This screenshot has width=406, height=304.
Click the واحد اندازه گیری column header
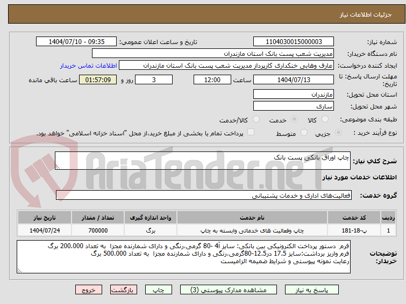pos(151,218)
